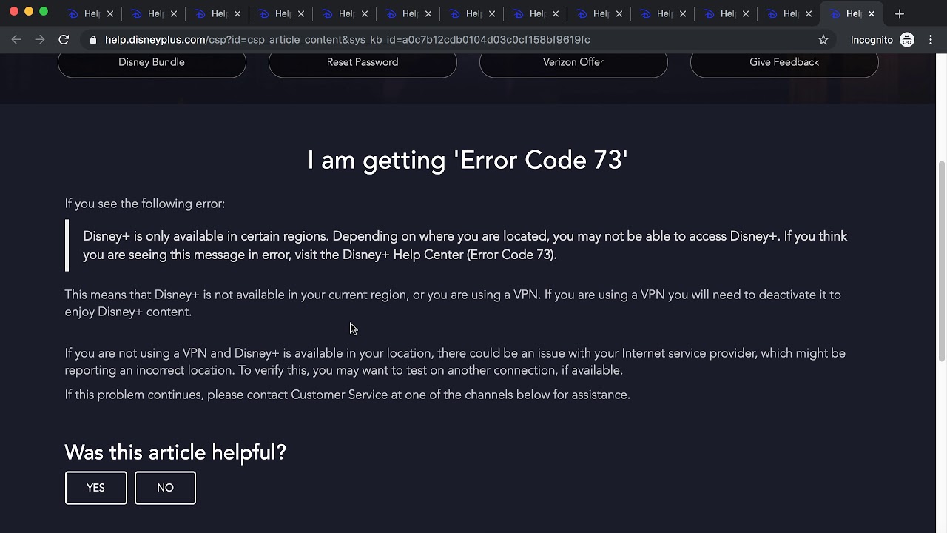
Task: Open the Verizon Offer page
Action: tap(573, 62)
